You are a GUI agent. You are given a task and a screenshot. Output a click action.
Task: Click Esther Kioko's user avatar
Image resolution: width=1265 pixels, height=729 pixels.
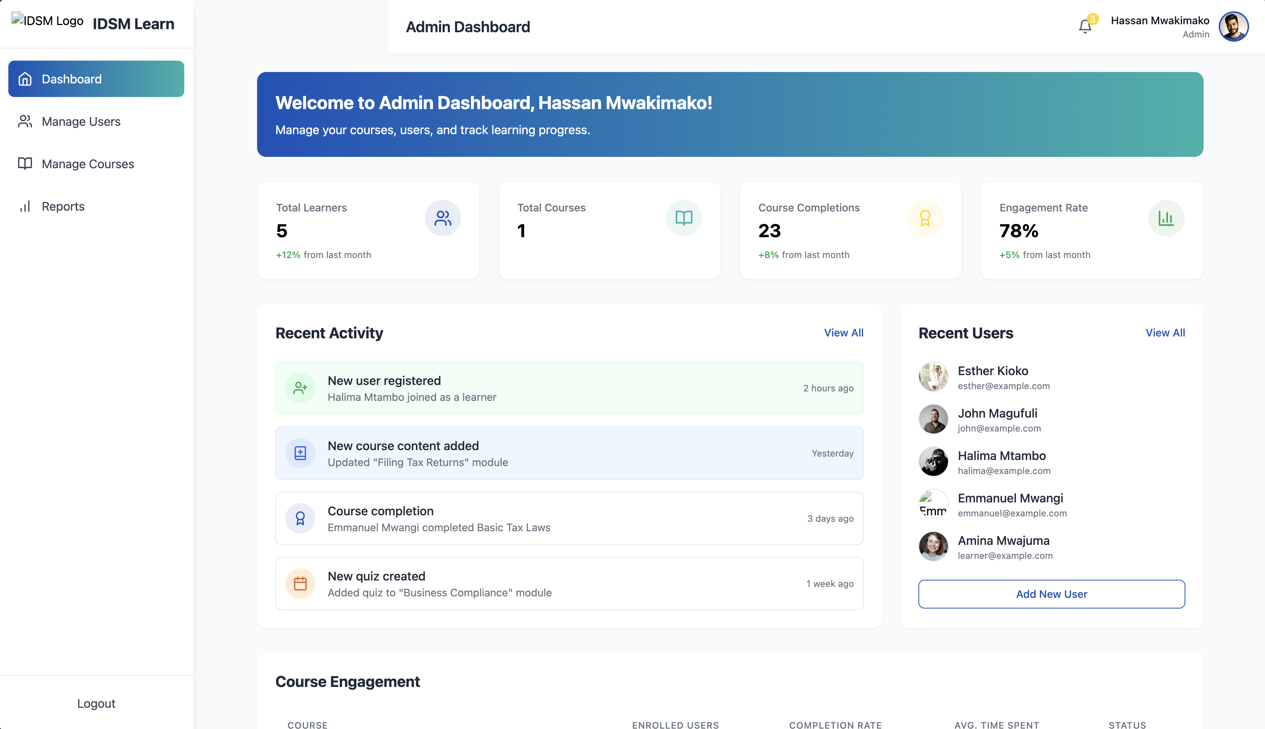tap(933, 377)
